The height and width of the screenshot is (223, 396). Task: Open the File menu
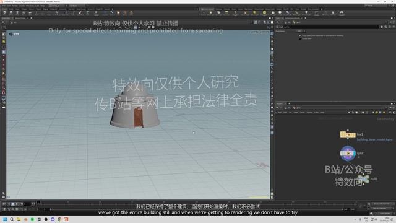4,6
